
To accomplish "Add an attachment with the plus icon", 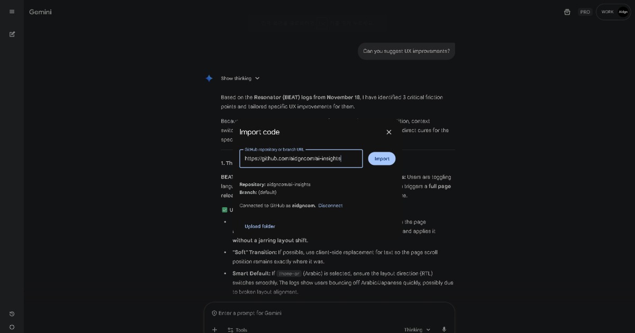I will click(215, 329).
